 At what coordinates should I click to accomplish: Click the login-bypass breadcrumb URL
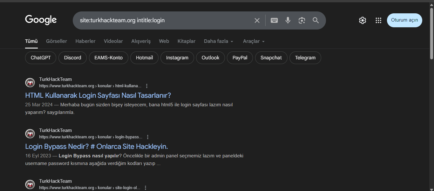pos(91,137)
